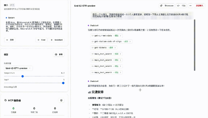Viewport: 208px width, 118px height.
Task: Adjust the Top P slider handle
Action: click(63, 83)
